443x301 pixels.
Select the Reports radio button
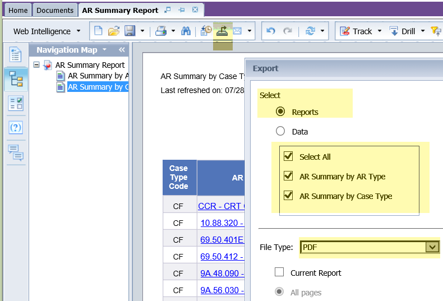click(280, 112)
